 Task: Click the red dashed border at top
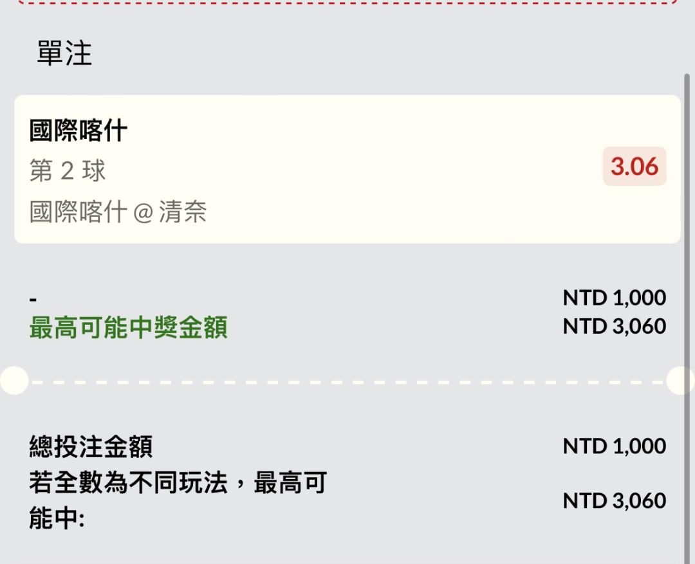pos(347,3)
